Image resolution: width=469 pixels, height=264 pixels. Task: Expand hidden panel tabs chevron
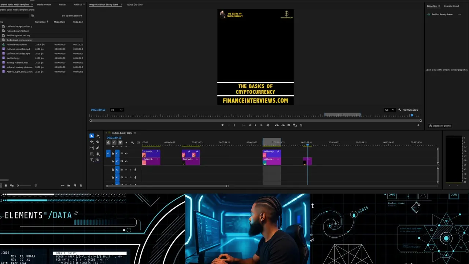(x=84, y=4)
